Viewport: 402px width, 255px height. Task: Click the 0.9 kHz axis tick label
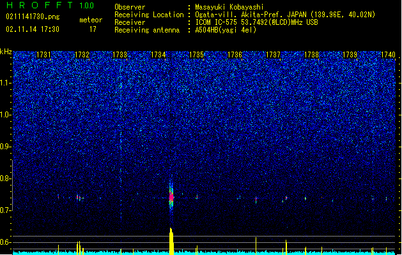point(6,147)
